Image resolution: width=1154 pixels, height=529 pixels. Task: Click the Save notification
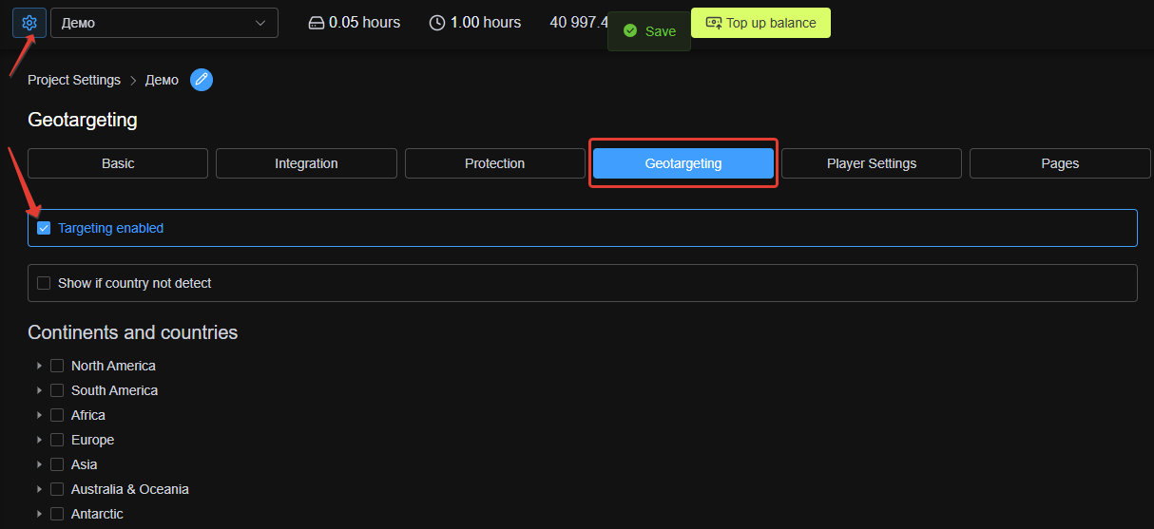coord(649,31)
